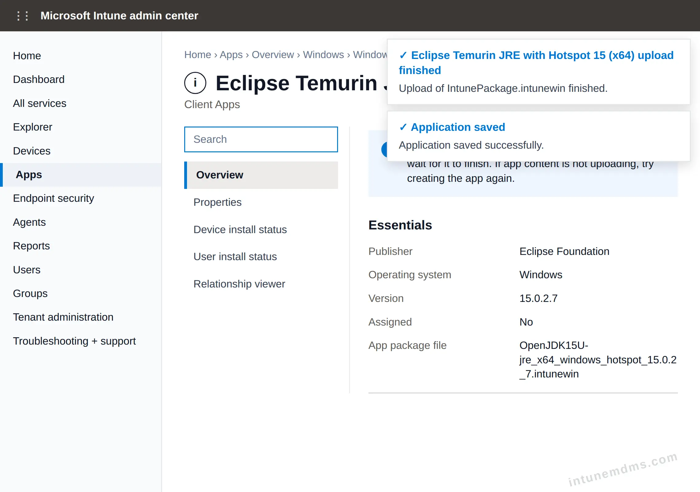Click in the Search input box

pyautogui.click(x=261, y=139)
